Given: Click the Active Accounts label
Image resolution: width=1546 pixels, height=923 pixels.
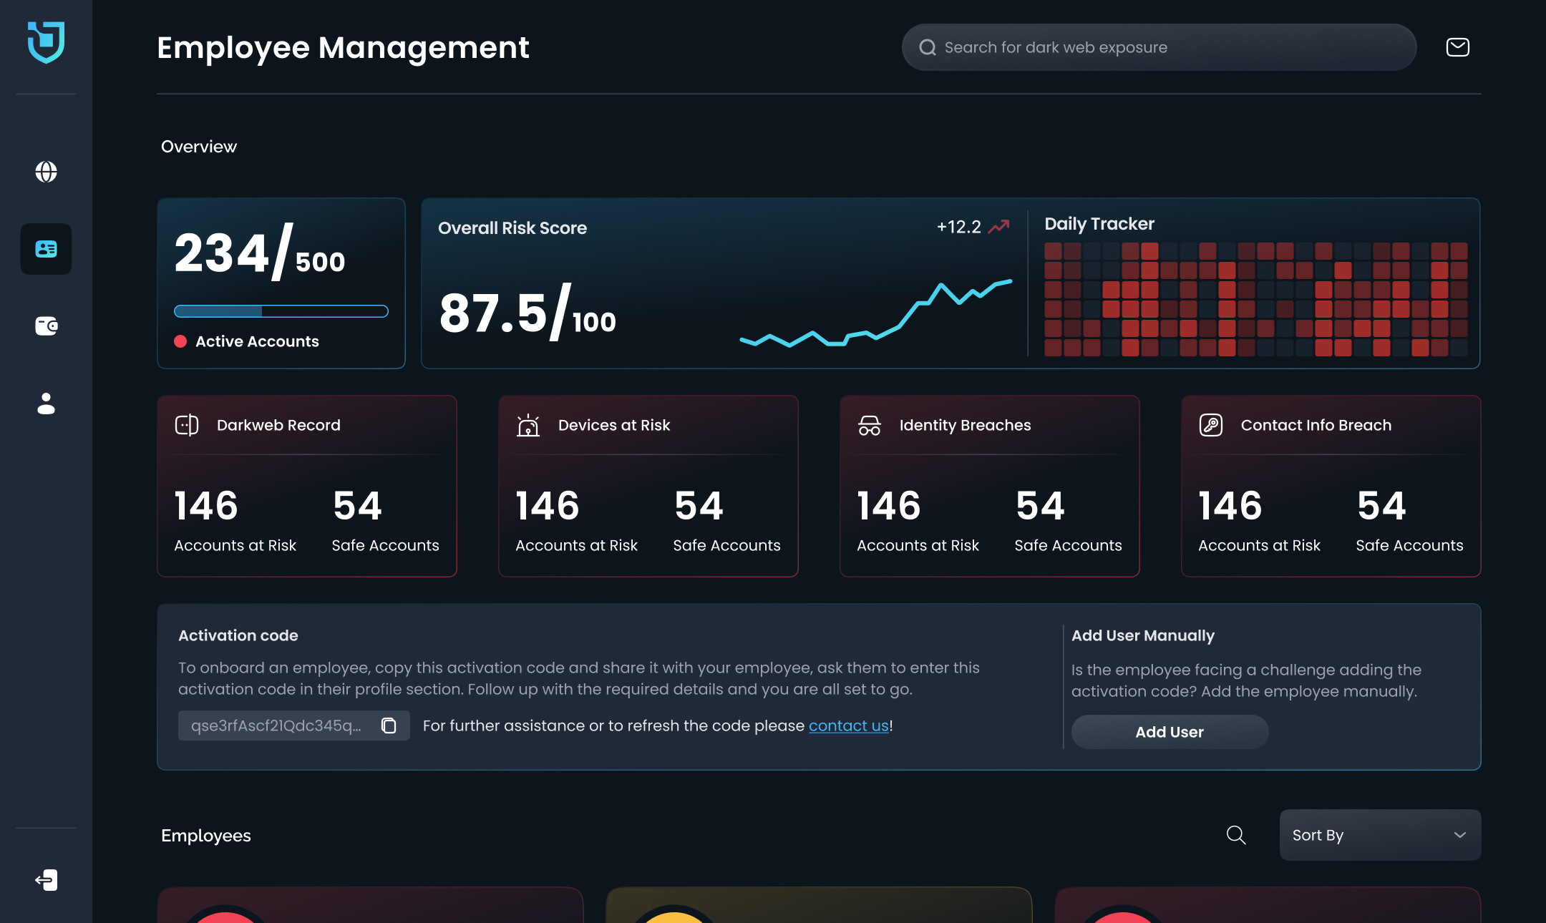Looking at the screenshot, I should point(257,341).
